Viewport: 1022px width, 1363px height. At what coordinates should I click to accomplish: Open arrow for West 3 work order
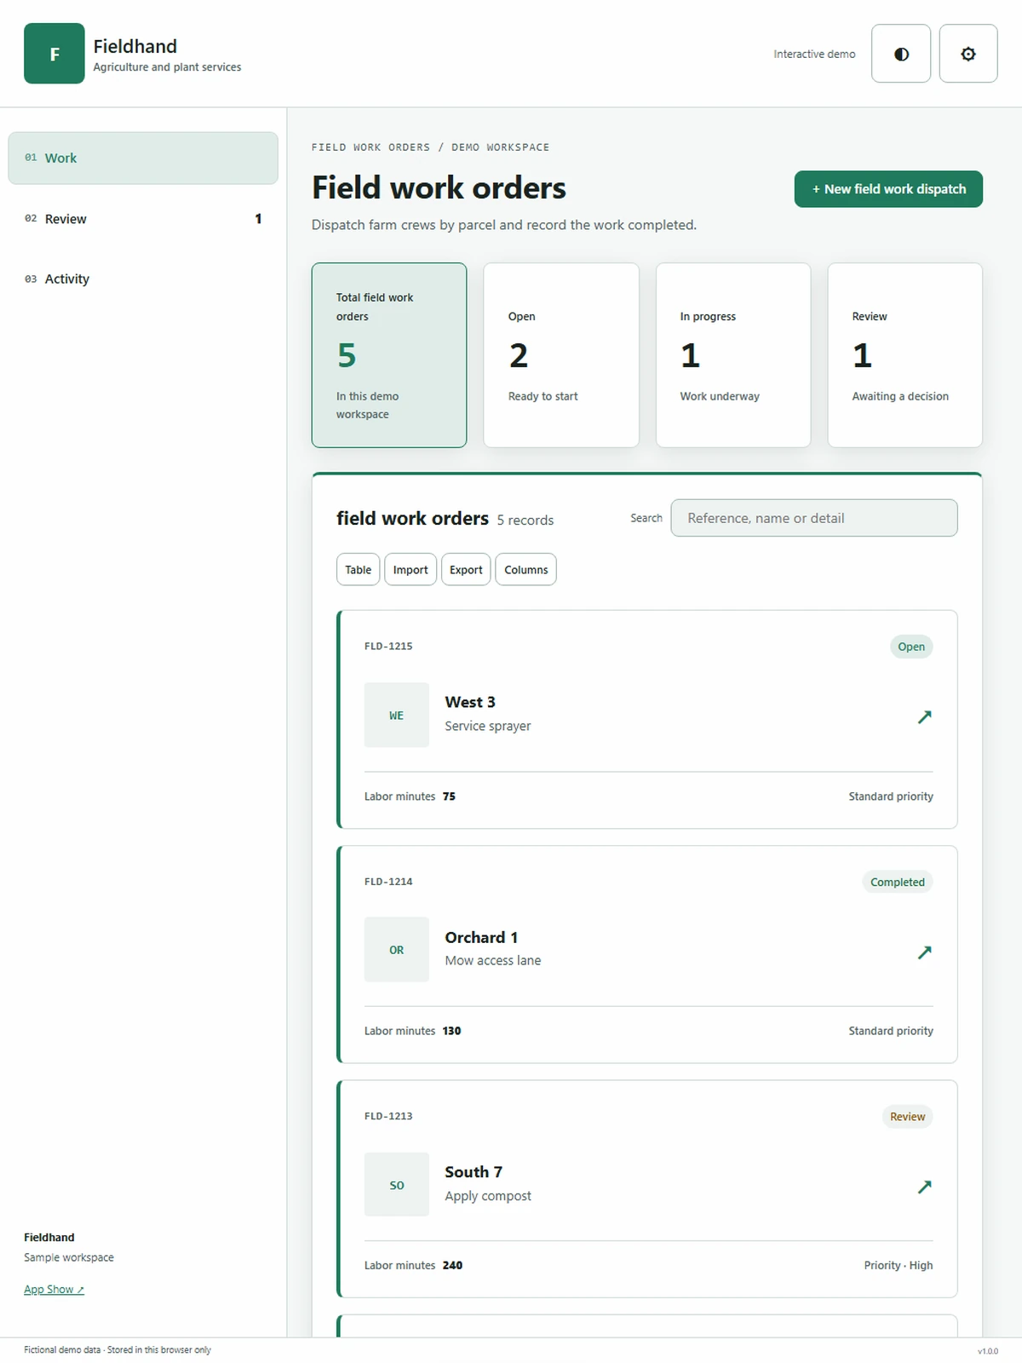[924, 716]
